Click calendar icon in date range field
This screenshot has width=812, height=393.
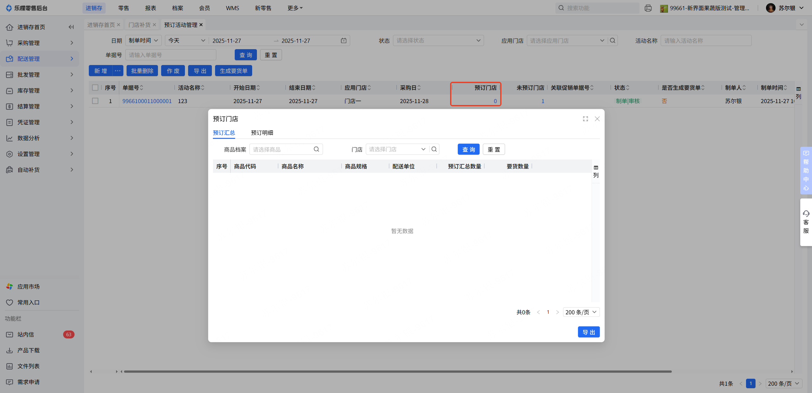click(344, 41)
